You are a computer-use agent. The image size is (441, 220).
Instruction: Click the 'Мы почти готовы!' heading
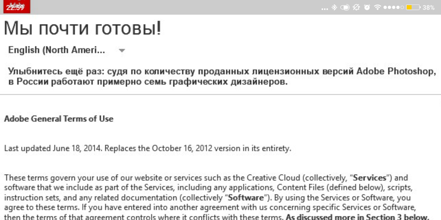pos(82,29)
